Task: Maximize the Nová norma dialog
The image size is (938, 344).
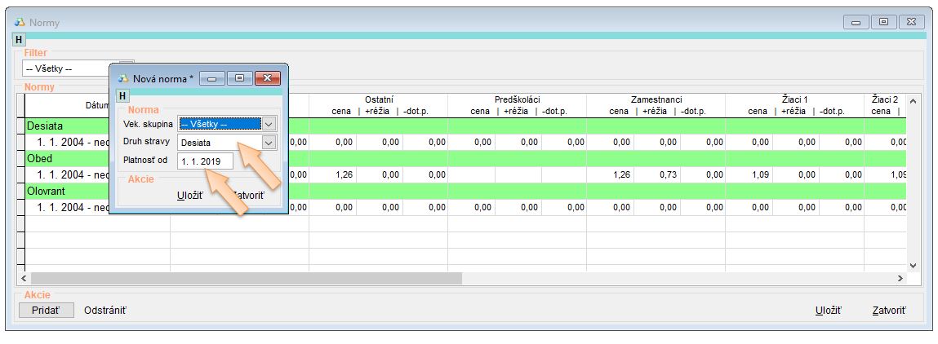Action: [239, 78]
